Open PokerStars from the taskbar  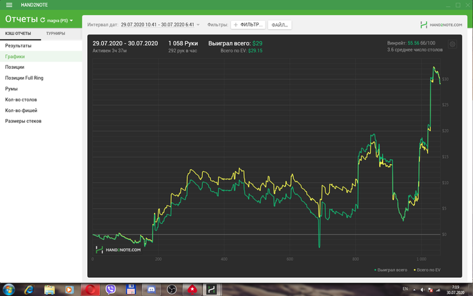(192, 290)
